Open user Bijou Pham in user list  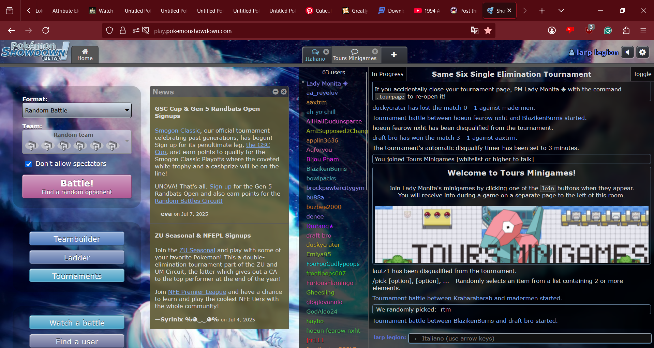coord(323,159)
